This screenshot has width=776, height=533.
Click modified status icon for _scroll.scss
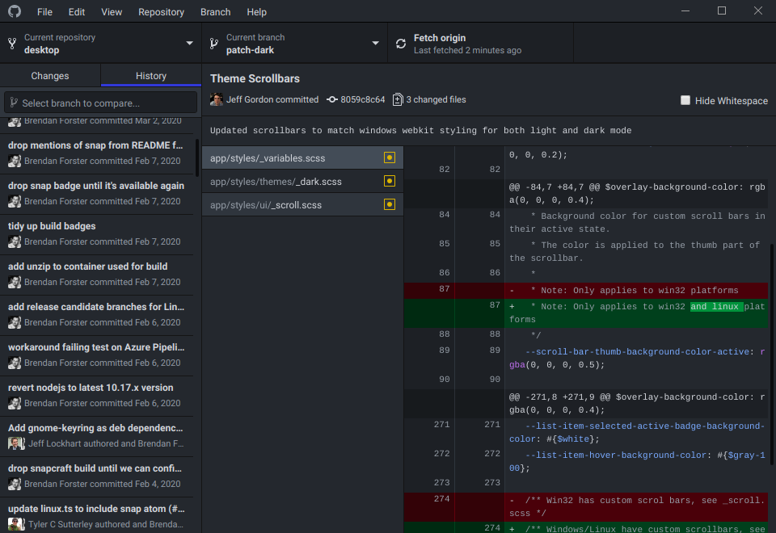(390, 204)
